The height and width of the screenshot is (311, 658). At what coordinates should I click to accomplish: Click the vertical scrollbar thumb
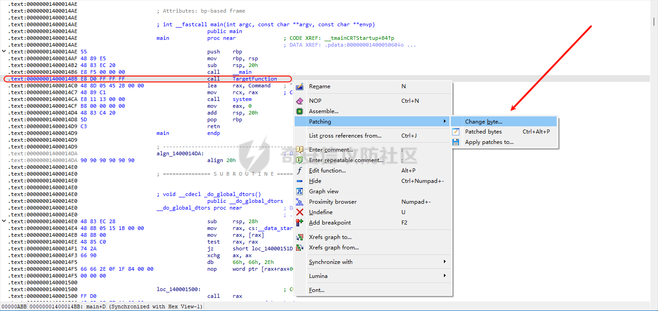pyautogui.click(x=654, y=21)
